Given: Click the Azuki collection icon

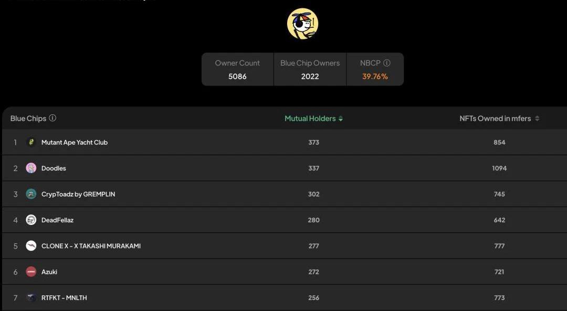Looking at the screenshot, I should [31, 272].
